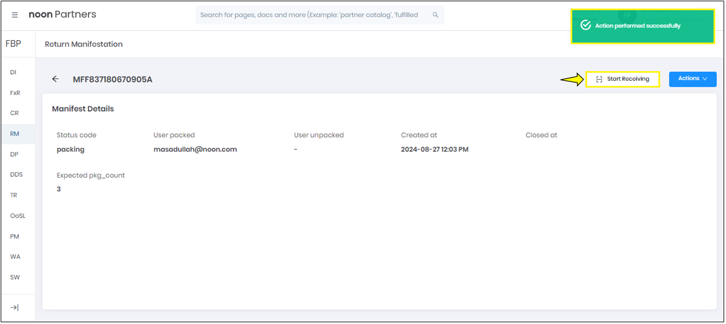
Task: Go back using the left arrow icon
Action: [55, 79]
